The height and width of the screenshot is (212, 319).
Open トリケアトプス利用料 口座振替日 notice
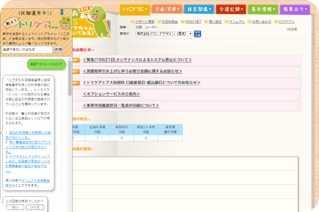coord(141,82)
